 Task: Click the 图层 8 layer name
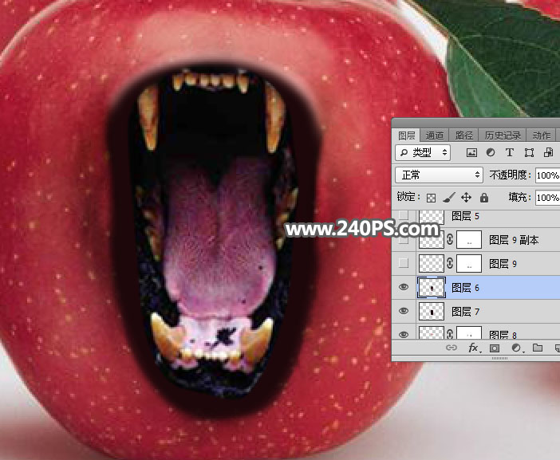[503, 335]
